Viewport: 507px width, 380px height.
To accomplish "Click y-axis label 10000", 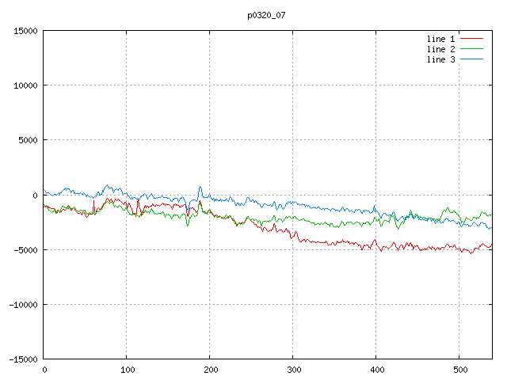I will [x=25, y=85].
